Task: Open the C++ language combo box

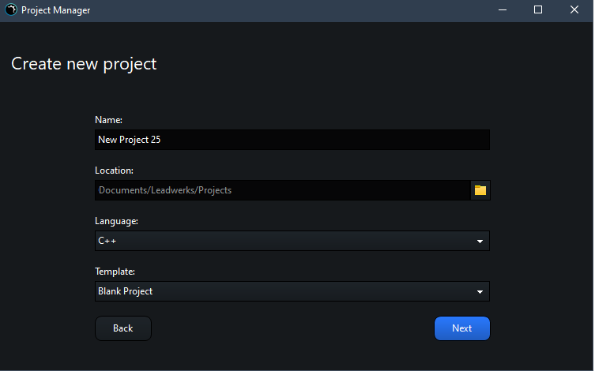Action: tap(284, 241)
